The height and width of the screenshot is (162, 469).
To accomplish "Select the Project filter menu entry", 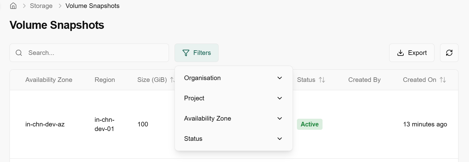I will tap(194, 98).
